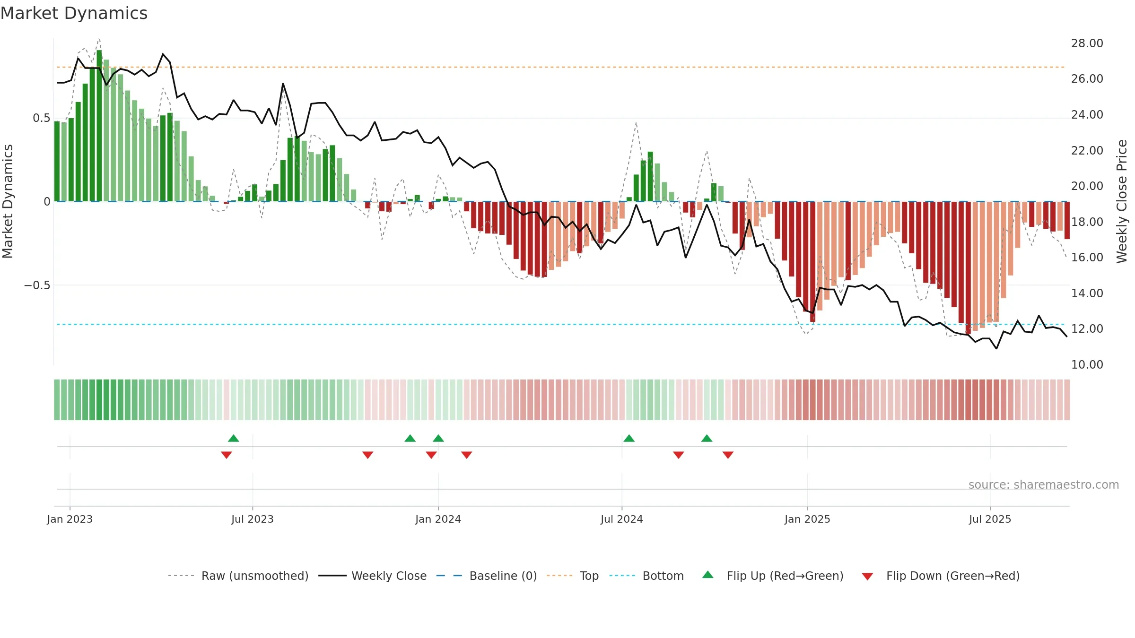Click the tallest dark green bar in early 2023
Screen dimensions: 1135x638
click(x=99, y=126)
